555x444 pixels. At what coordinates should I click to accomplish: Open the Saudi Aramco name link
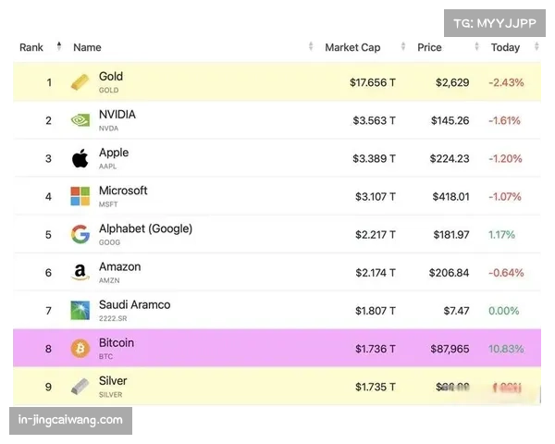[134, 304]
